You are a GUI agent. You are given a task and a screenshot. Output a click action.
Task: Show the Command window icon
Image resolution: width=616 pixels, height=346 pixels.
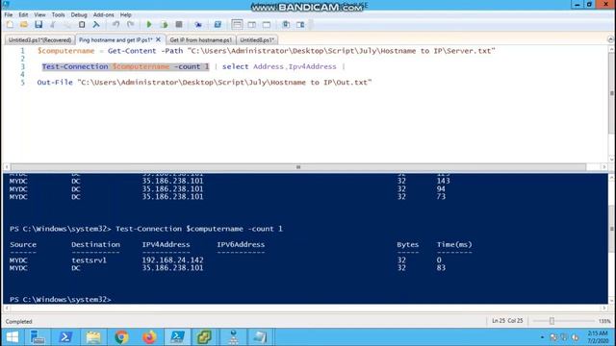click(286, 25)
